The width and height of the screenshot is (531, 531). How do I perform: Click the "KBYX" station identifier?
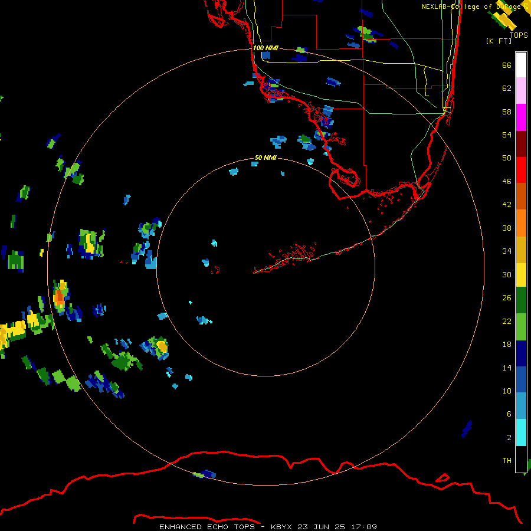coord(281,527)
